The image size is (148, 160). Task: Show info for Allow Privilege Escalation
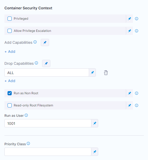tap(137, 31)
